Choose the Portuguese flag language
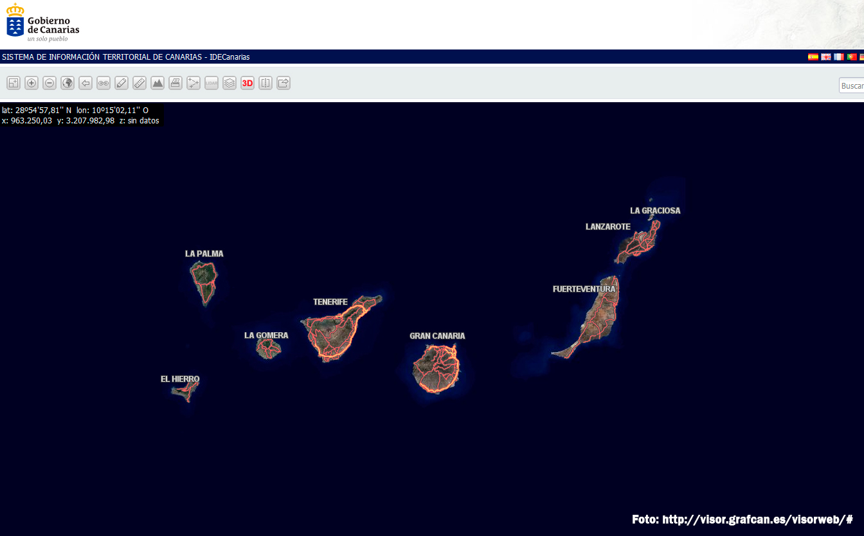This screenshot has height=536, width=864. (x=852, y=57)
